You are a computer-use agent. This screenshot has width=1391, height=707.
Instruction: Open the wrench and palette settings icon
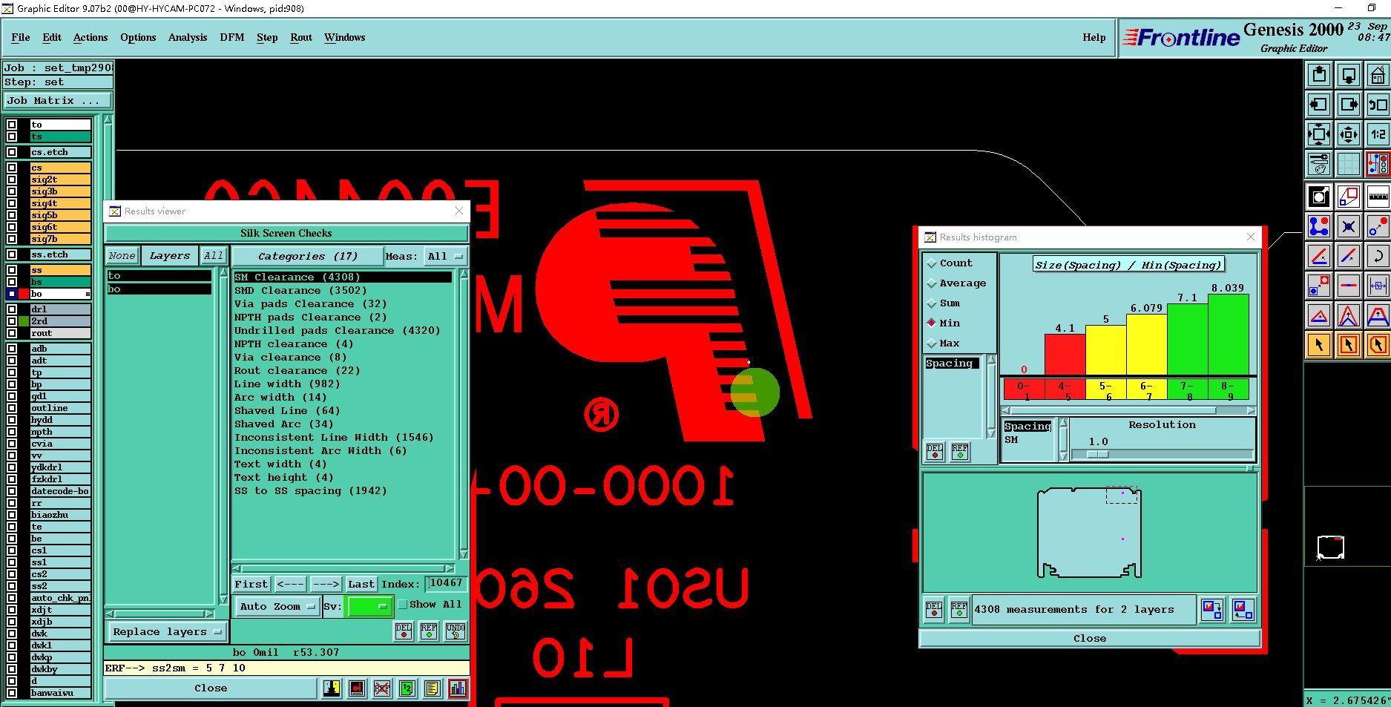(x=1319, y=164)
